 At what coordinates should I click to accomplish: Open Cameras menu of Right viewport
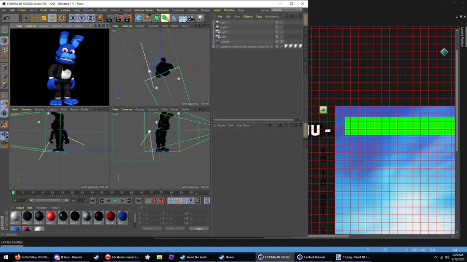26,110
